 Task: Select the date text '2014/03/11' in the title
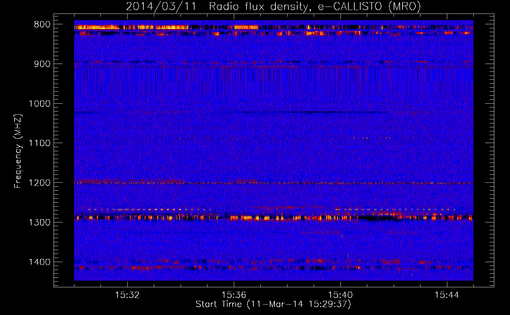pos(161,6)
